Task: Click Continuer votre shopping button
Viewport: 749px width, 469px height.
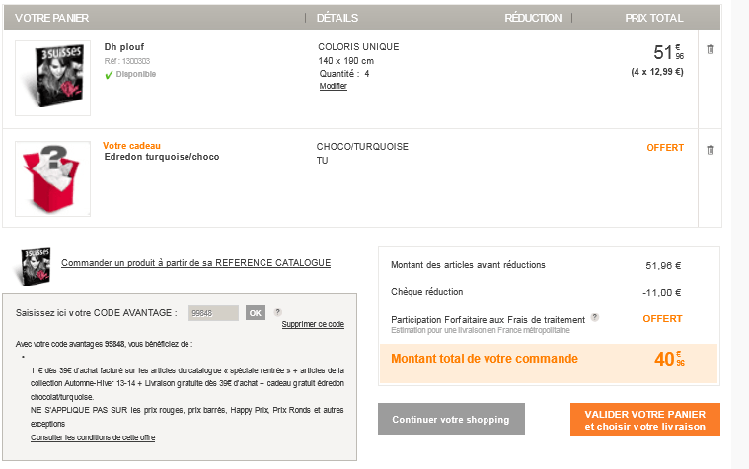Action: click(x=450, y=420)
